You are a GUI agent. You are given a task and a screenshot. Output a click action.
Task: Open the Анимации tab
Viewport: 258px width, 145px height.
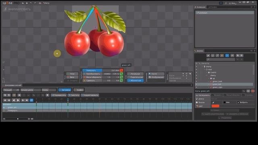pyautogui.click(x=200, y=7)
